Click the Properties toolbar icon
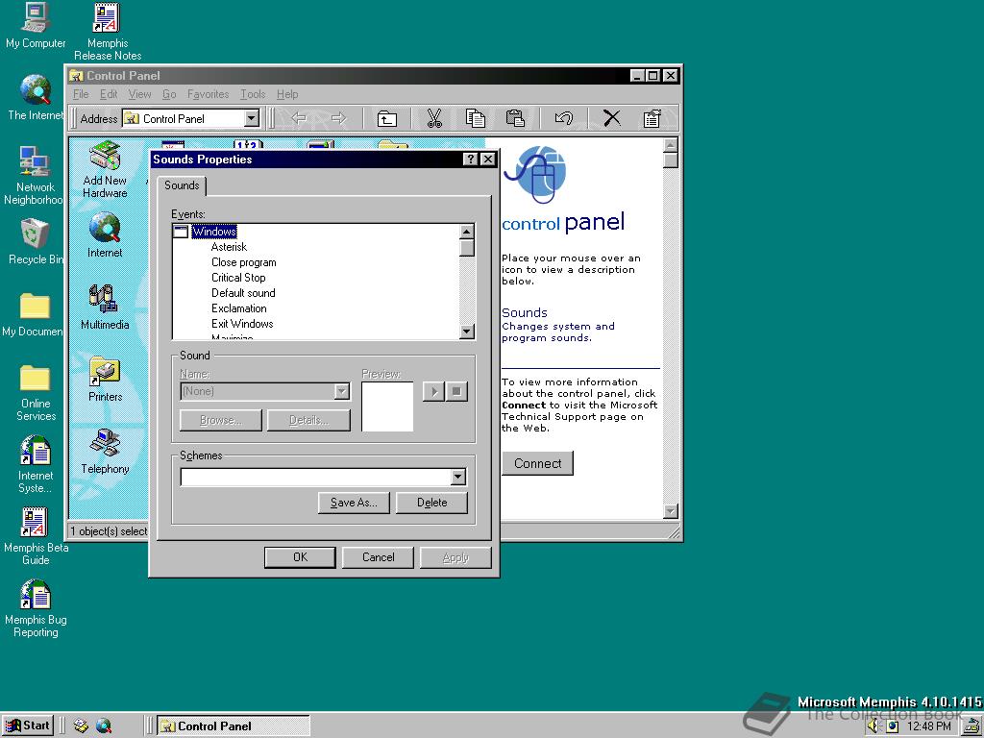 [x=652, y=118]
